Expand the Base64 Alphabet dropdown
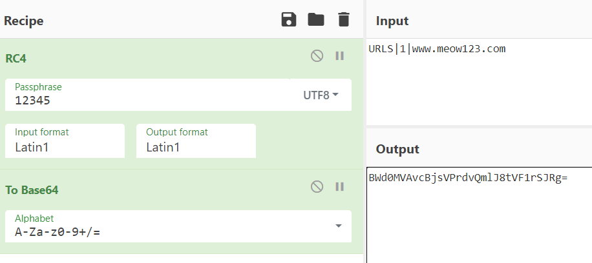592x263 pixels. tap(339, 226)
